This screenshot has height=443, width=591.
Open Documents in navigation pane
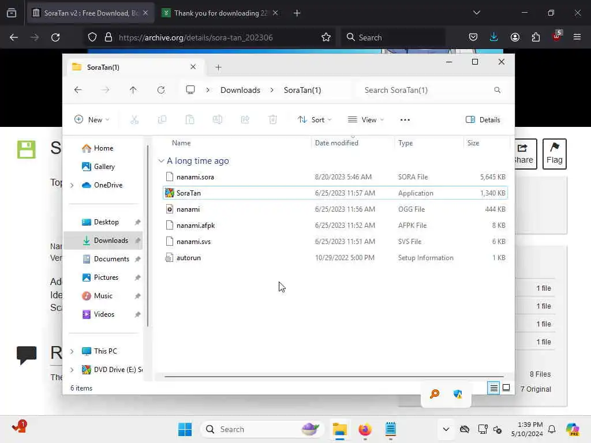[x=111, y=259]
